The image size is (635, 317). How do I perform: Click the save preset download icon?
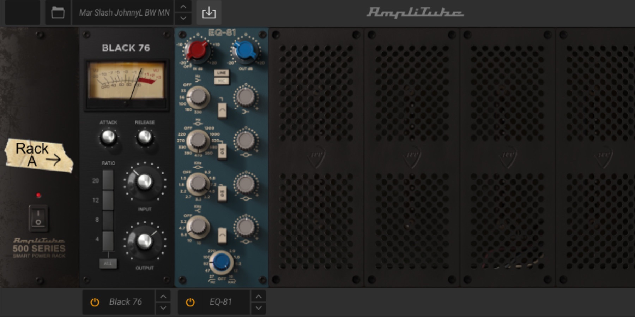[209, 13]
